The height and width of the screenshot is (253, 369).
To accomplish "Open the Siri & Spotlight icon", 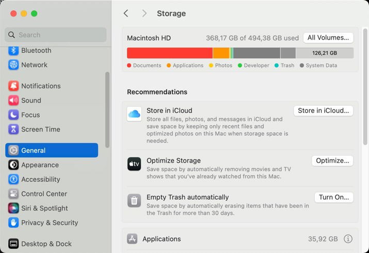I will coord(13,208).
